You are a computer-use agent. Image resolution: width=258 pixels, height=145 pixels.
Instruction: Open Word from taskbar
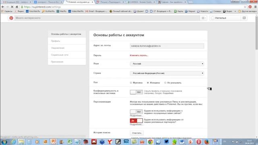[182, 142]
